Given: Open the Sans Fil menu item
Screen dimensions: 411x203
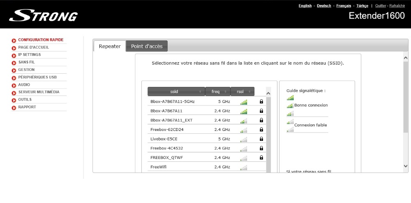Looking at the screenshot, I should coord(26,62).
